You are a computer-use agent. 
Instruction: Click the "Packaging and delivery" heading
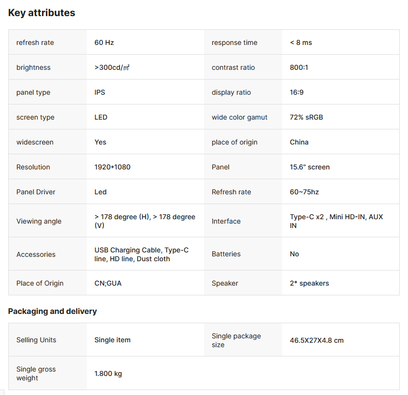(x=52, y=311)
